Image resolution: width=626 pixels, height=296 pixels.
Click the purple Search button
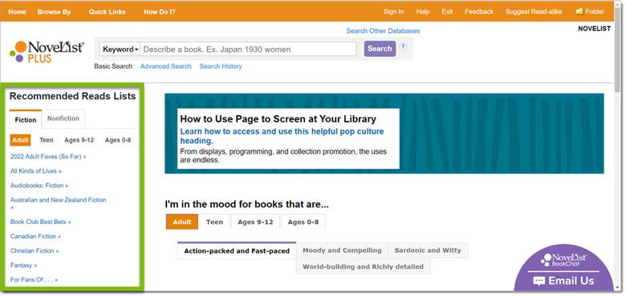(x=380, y=49)
